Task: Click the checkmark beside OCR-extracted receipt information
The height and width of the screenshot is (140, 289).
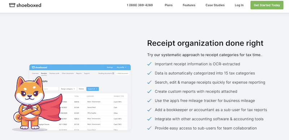Action: [149, 64]
